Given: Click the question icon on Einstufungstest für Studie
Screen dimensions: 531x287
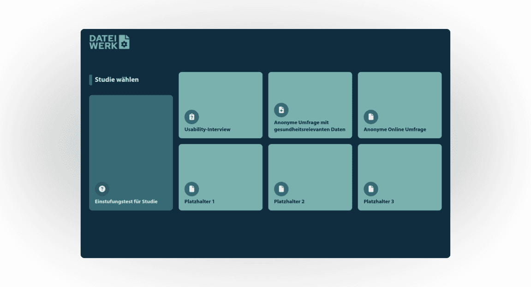Looking at the screenshot, I should pyautogui.click(x=102, y=189).
